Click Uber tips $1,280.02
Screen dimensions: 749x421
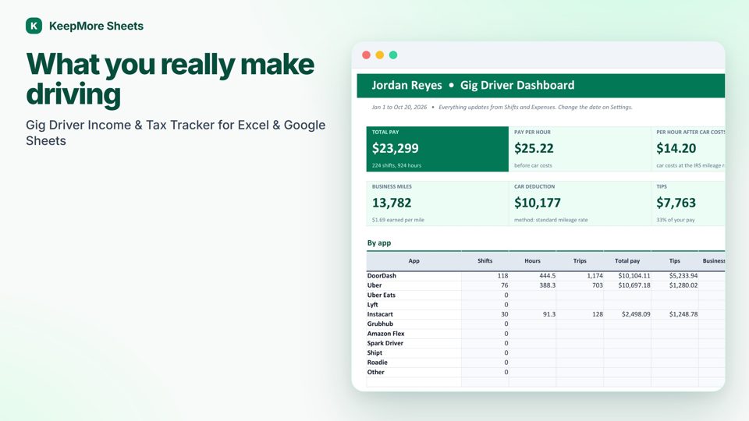674,285
